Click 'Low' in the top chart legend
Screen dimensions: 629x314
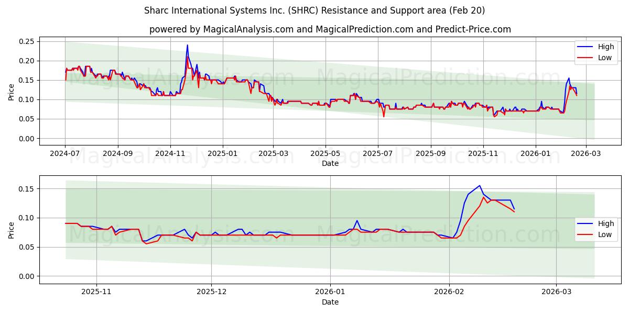point(605,58)
